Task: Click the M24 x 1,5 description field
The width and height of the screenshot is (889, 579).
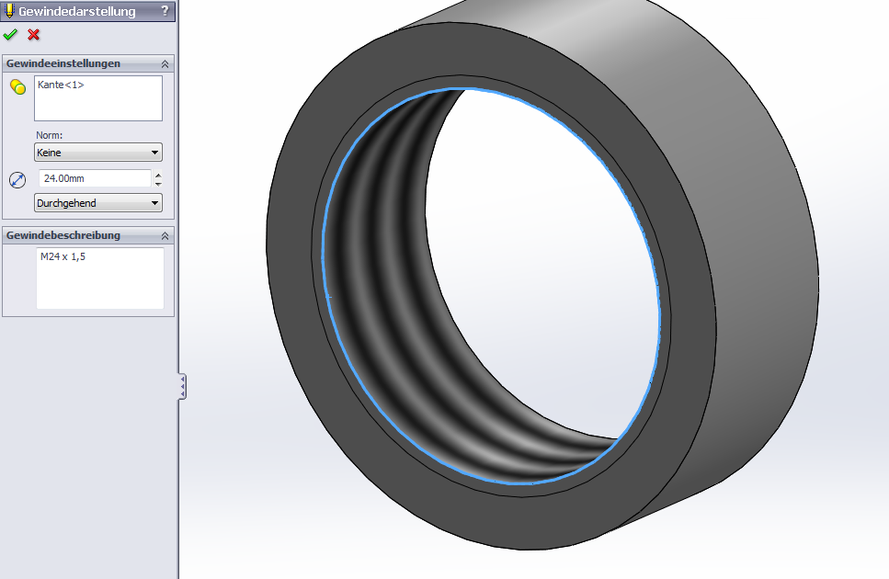Action: point(100,278)
